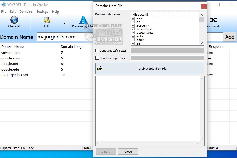Click words area scroll left arrow

(98, 143)
